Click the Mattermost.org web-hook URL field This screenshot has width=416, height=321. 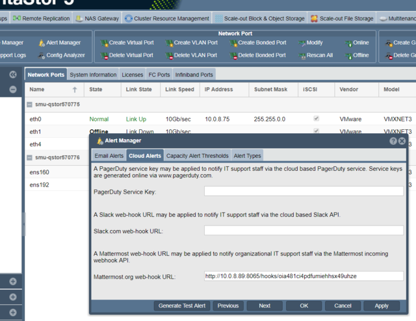[x=304, y=276]
